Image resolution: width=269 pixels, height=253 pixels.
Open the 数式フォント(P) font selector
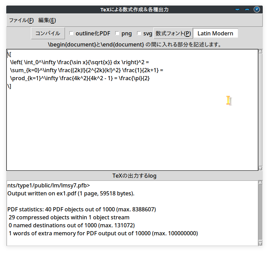tap(173, 33)
